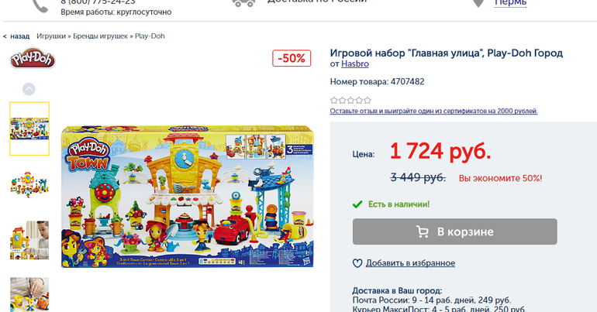Click the thumbnail carousel up arrow
The height and width of the screenshot is (312, 597).
click(x=29, y=89)
